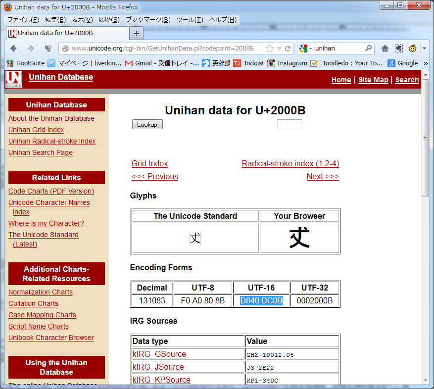This screenshot has width=434, height=389.
Task: Open the ブックマーク menu
Action: [x=148, y=20]
